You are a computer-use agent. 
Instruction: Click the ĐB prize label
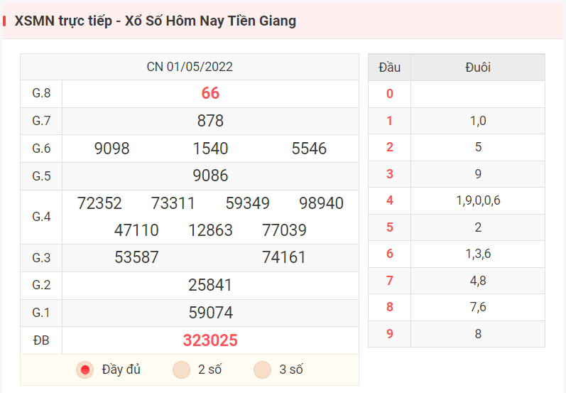(x=41, y=340)
